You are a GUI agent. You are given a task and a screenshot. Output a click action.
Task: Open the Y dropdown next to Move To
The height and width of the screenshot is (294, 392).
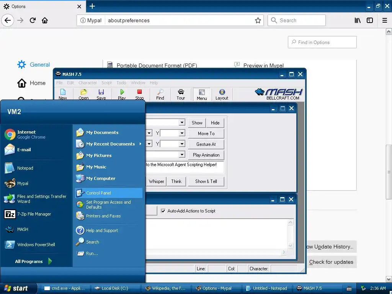(x=182, y=133)
